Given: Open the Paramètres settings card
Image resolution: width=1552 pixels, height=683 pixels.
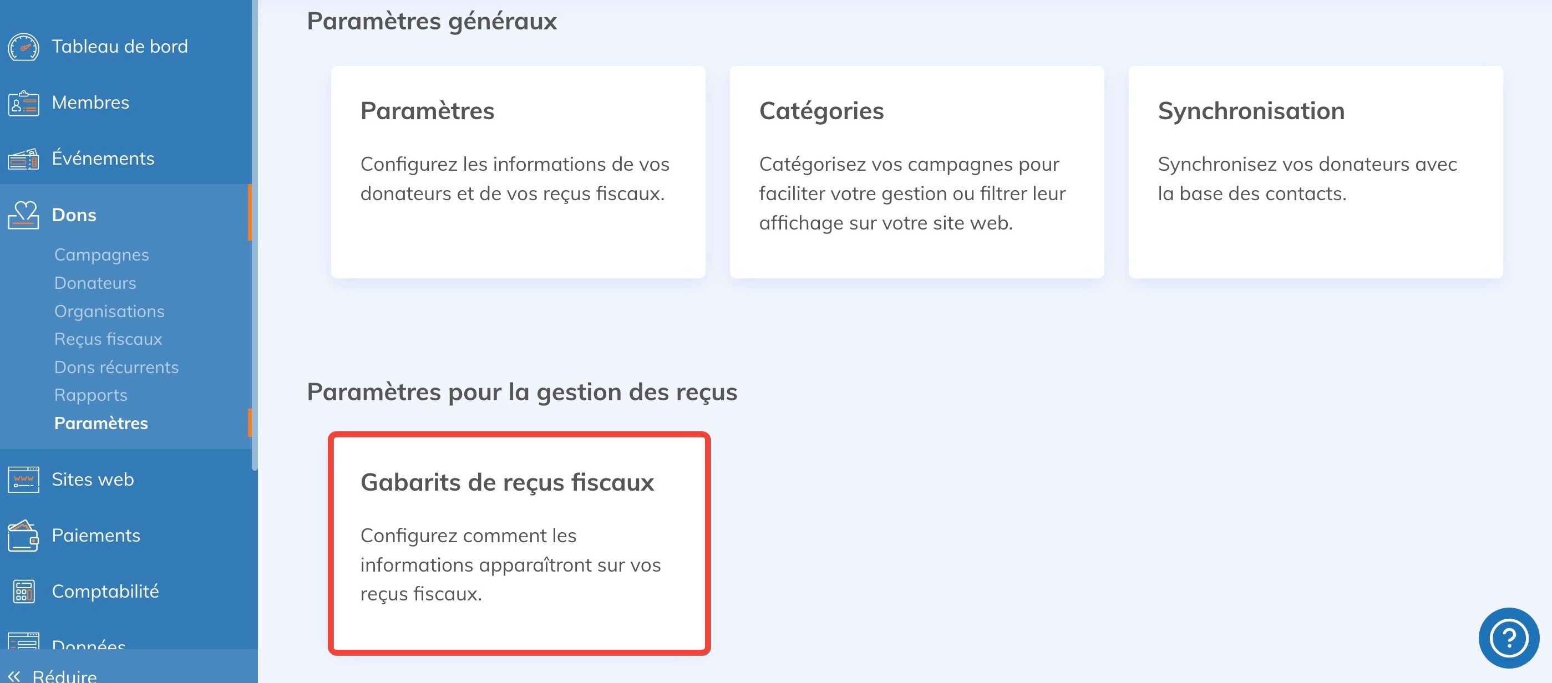Looking at the screenshot, I should tap(518, 172).
